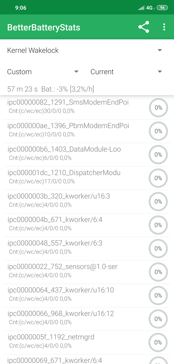Viewport: 174px width, 364px height.
Task: Tap the BetterBatteryStats title
Action: pos(44,27)
